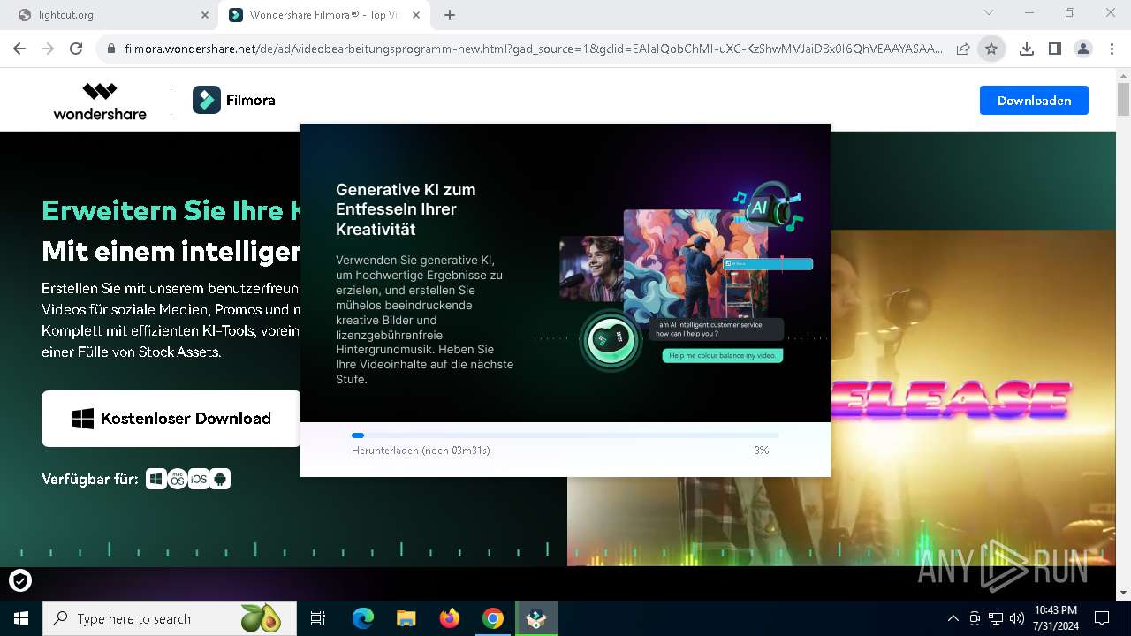
Task: Open Chrome from the taskbar
Action: pyautogui.click(x=493, y=618)
